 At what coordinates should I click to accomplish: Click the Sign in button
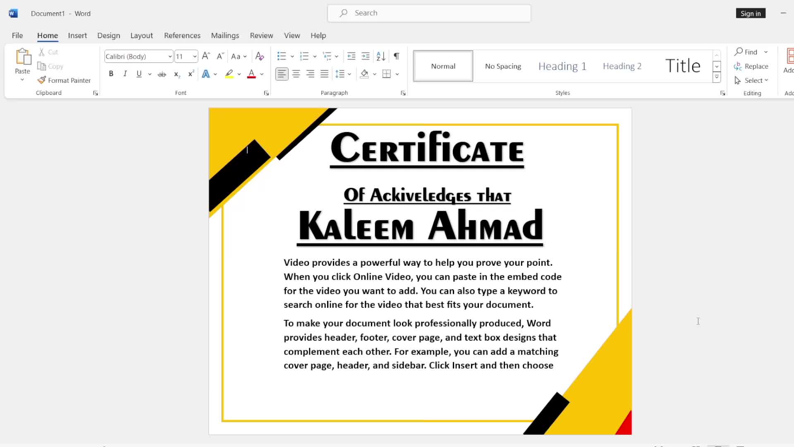coord(751,13)
